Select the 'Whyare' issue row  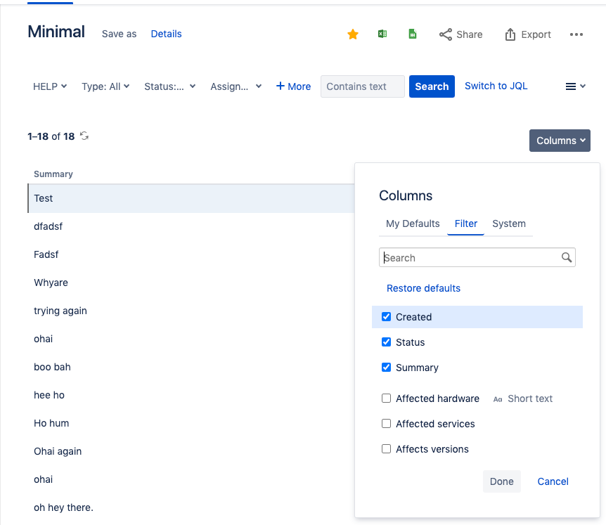point(191,283)
